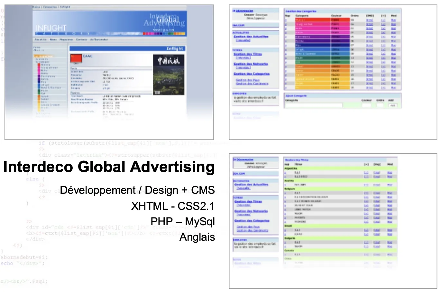Click the Argentina group row in the titles table
This screenshot has height=292, width=442.
(340, 168)
